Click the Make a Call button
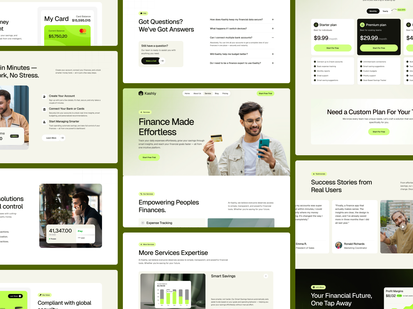This screenshot has width=413, height=309. [151, 61]
